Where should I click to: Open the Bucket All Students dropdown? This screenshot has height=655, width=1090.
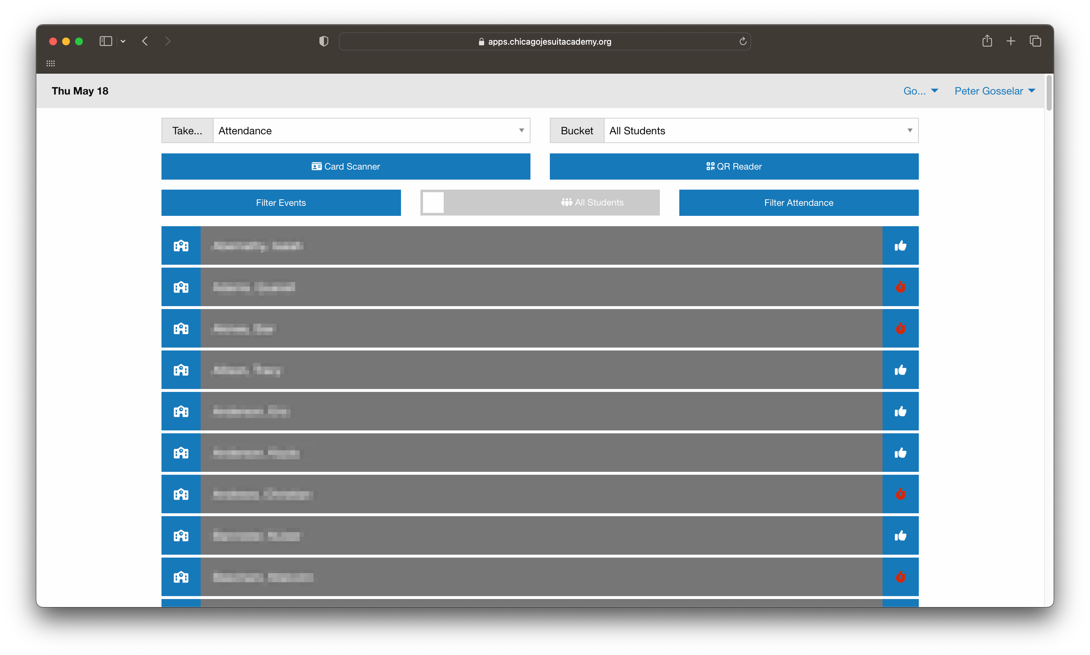pyautogui.click(x=761, y=131)
